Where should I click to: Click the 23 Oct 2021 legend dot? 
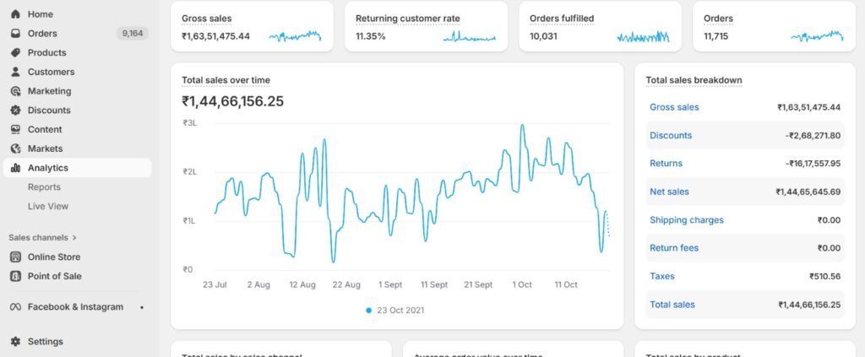[368, 310]
